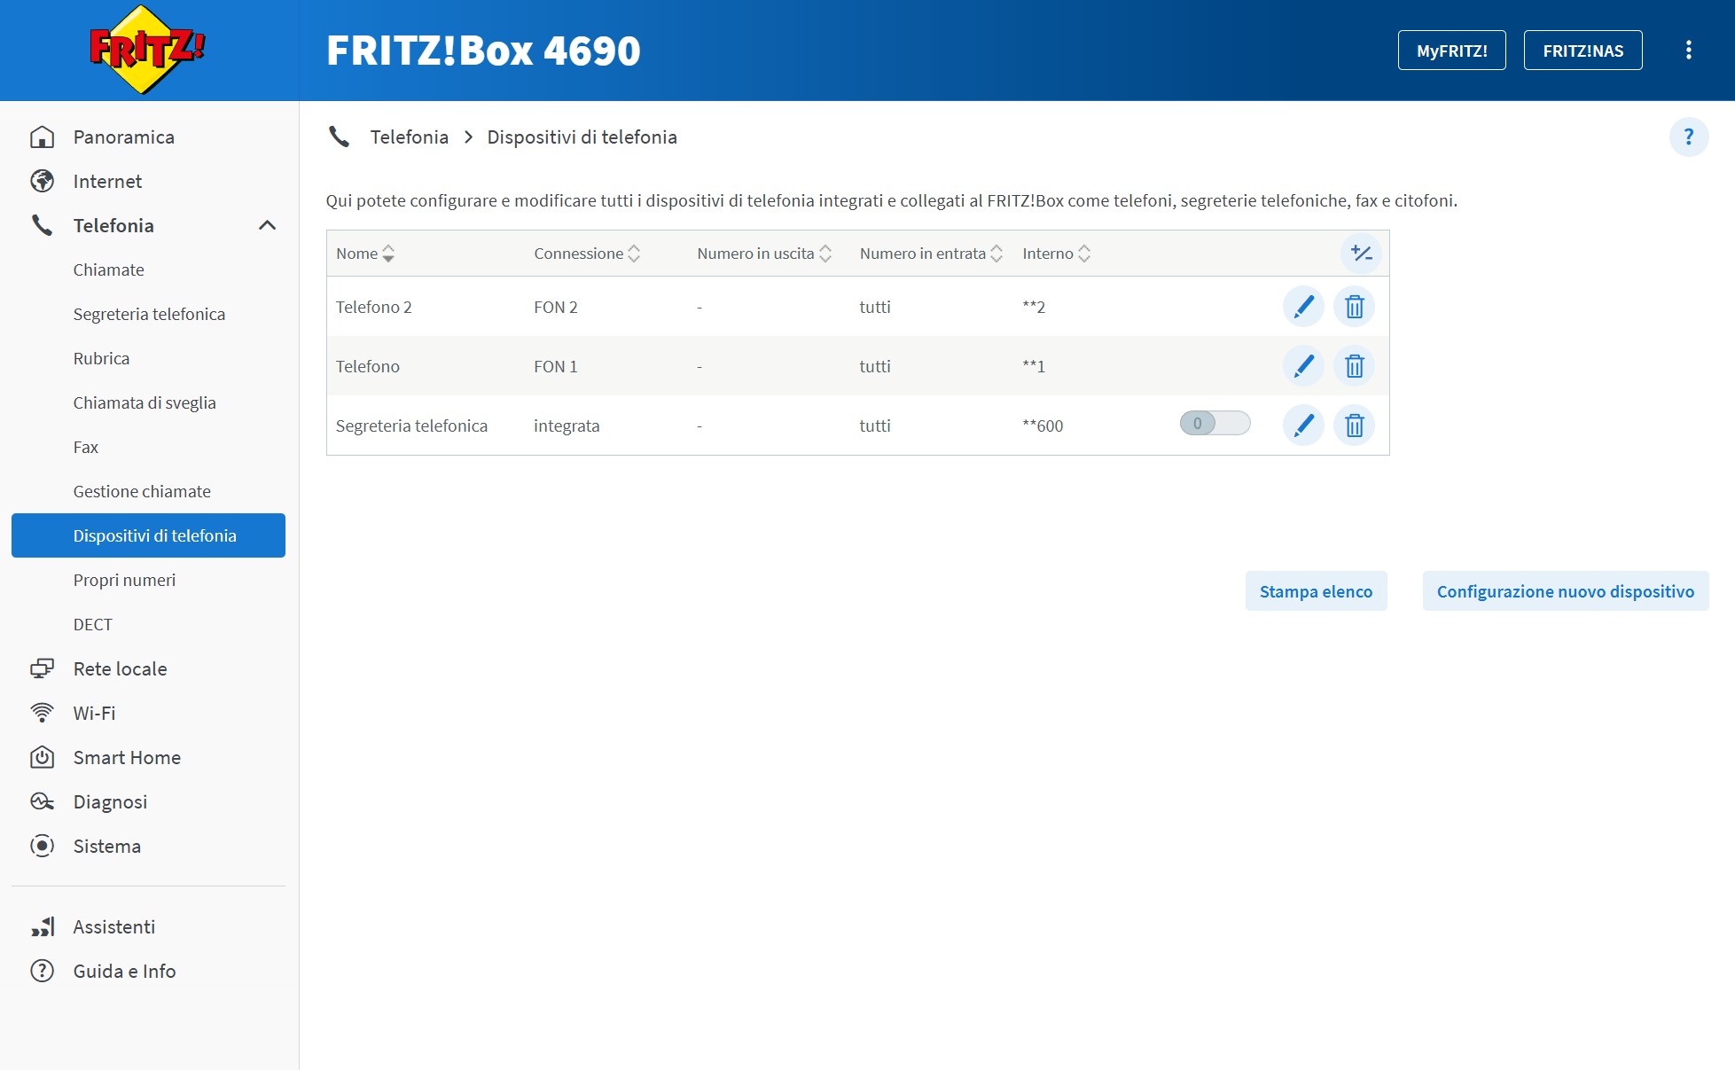This screenshot has width=1735, height=1070.
Task: Click the **1 internal number
Action: [x=1034, y=366]
